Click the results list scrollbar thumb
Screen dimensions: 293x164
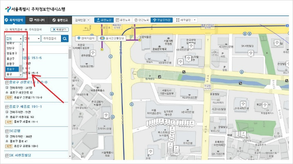pos(70,54)
